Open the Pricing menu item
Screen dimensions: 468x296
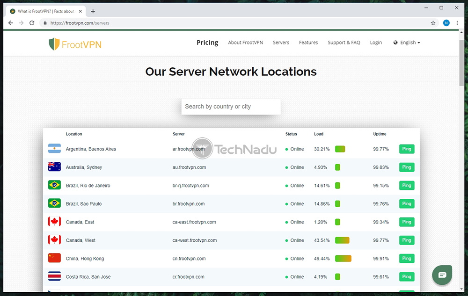[x=207, y=43]
